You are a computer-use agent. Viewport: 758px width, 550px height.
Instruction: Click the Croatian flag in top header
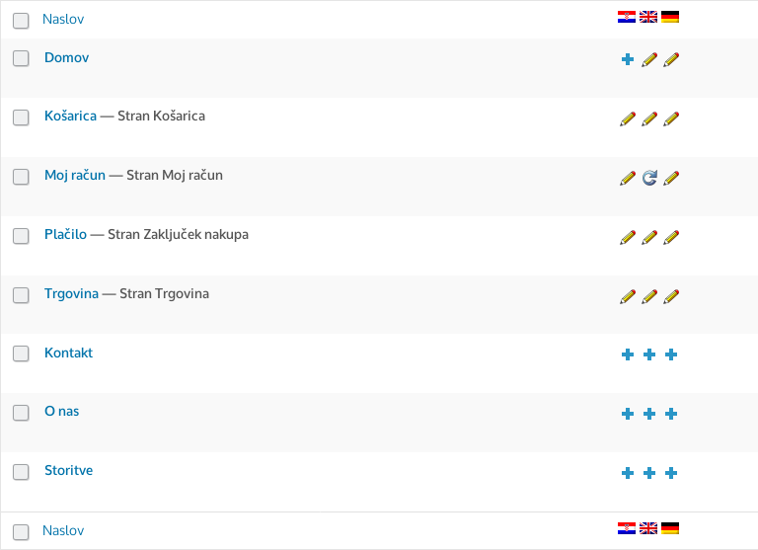627,17
